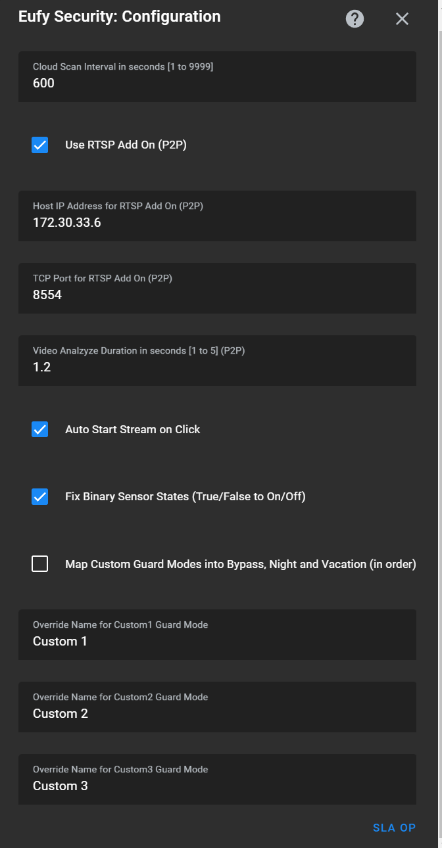Click the Custom2 Guard Mode name field
The image size is (442, 848).
(x=217, y=707)
